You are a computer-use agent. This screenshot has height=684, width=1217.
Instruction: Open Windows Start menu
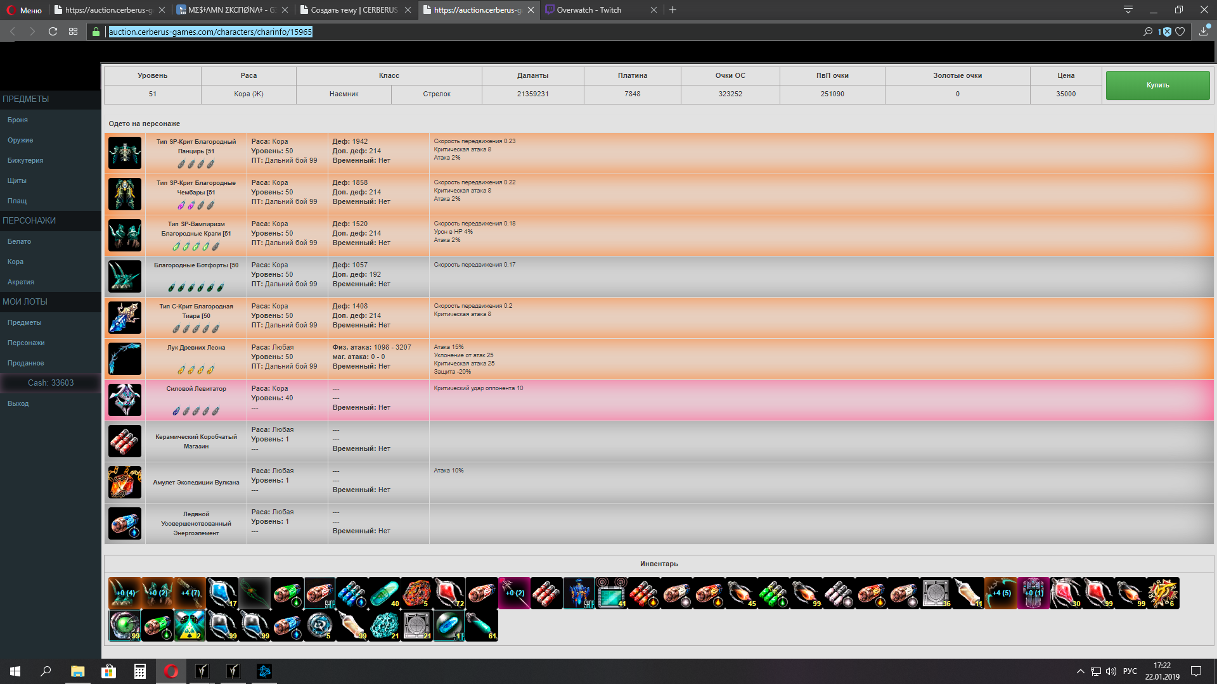(15, 671)
